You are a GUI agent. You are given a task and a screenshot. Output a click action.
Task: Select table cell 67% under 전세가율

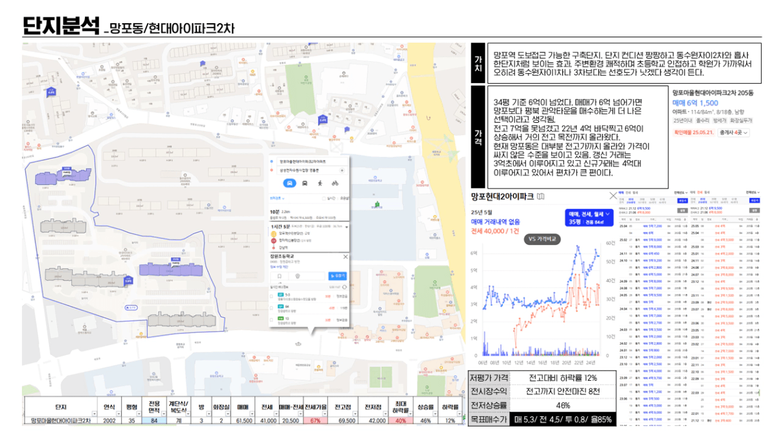(x=315, y=421)
